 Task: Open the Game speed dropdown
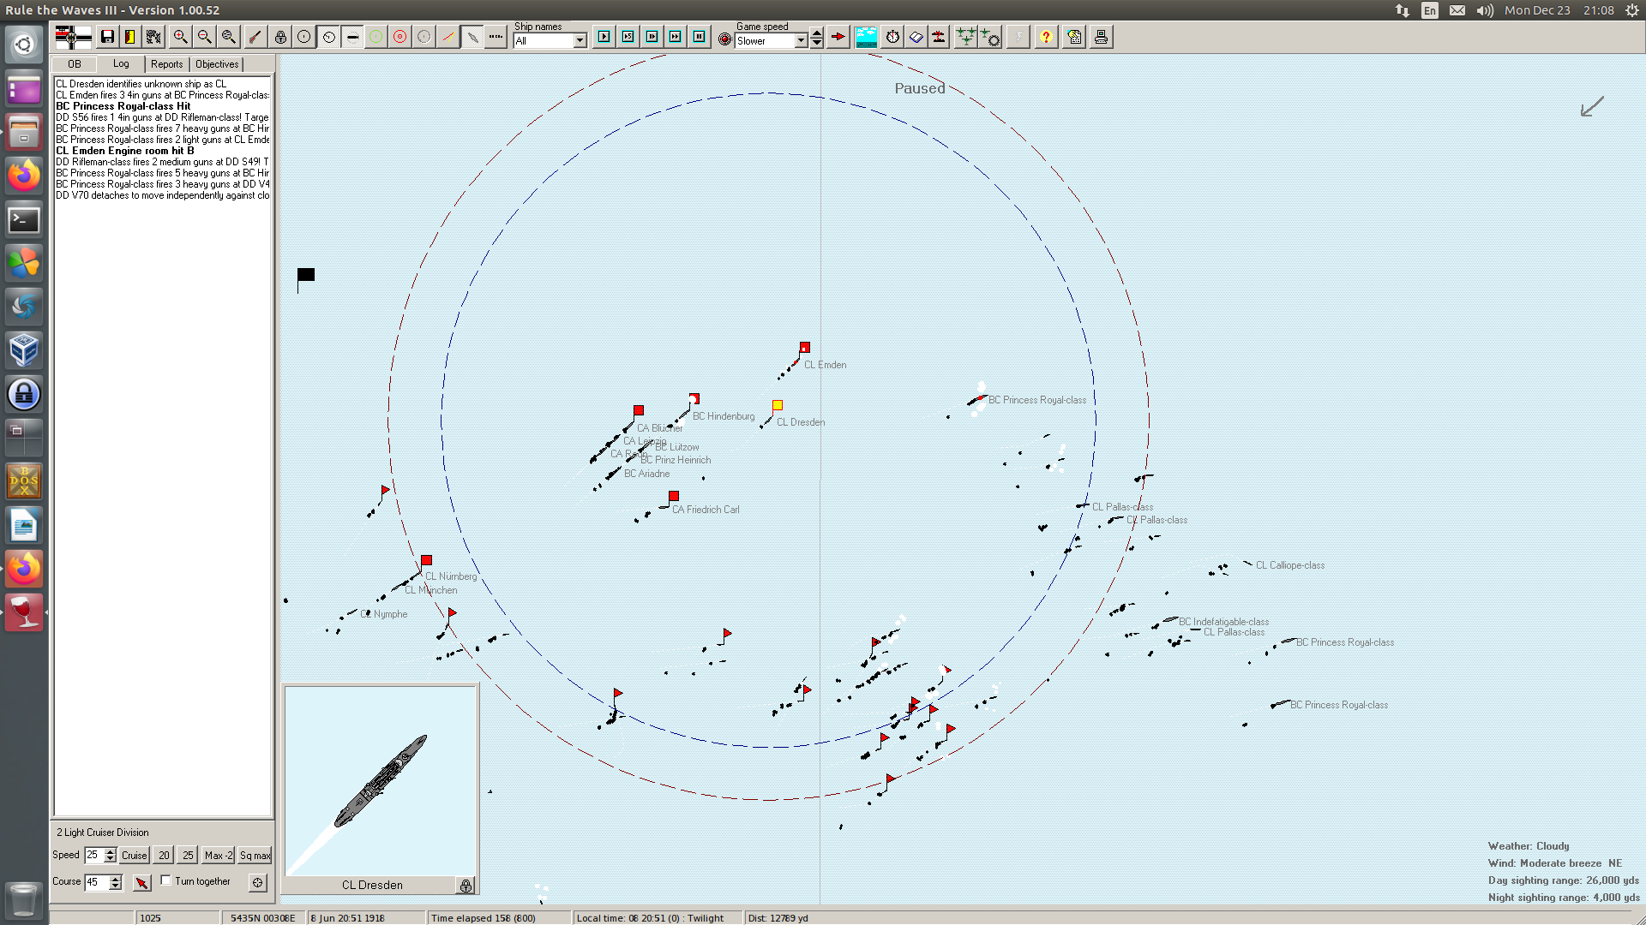tap(801, 41)
